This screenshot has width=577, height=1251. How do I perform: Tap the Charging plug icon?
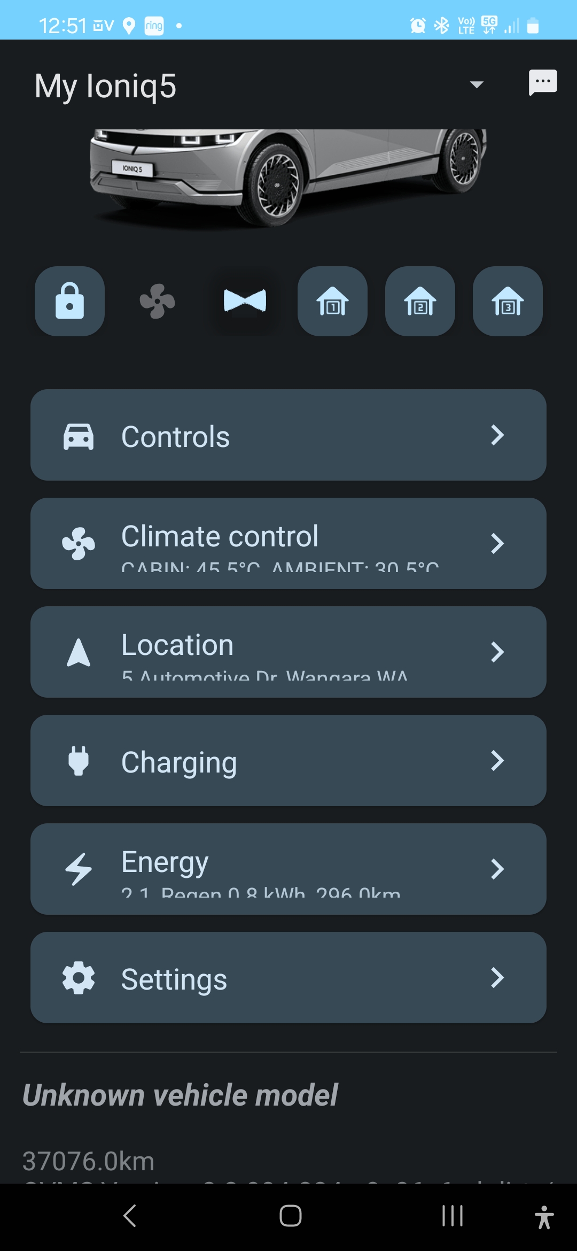coord(79,760)
